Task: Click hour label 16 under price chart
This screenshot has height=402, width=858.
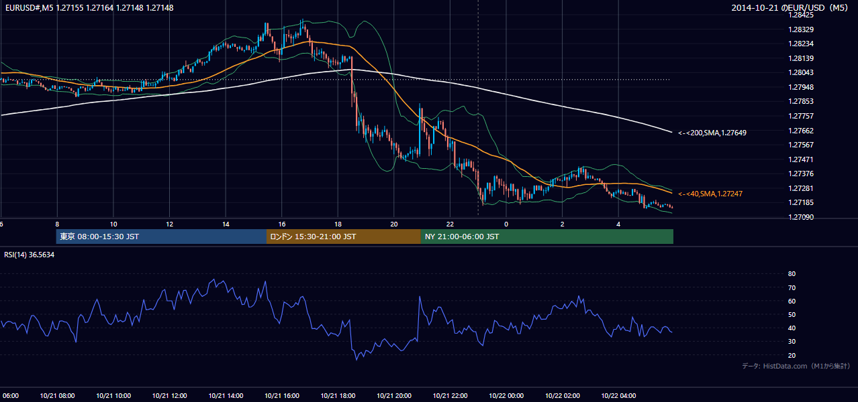Action: (x=282, y=224)
